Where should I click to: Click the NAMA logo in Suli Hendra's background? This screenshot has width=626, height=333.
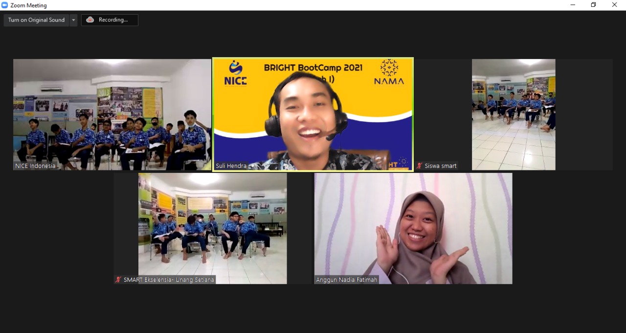[389, 72]
